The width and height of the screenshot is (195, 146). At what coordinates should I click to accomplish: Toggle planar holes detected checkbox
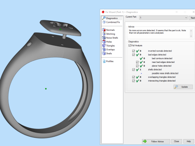click(137, 66)
